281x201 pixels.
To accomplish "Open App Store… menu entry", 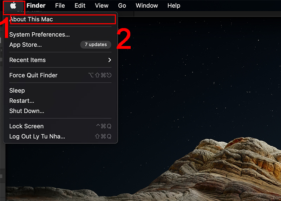I will [60, 45].
